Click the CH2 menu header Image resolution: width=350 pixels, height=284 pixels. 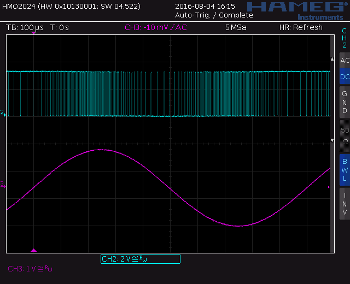tap(344, 38)
